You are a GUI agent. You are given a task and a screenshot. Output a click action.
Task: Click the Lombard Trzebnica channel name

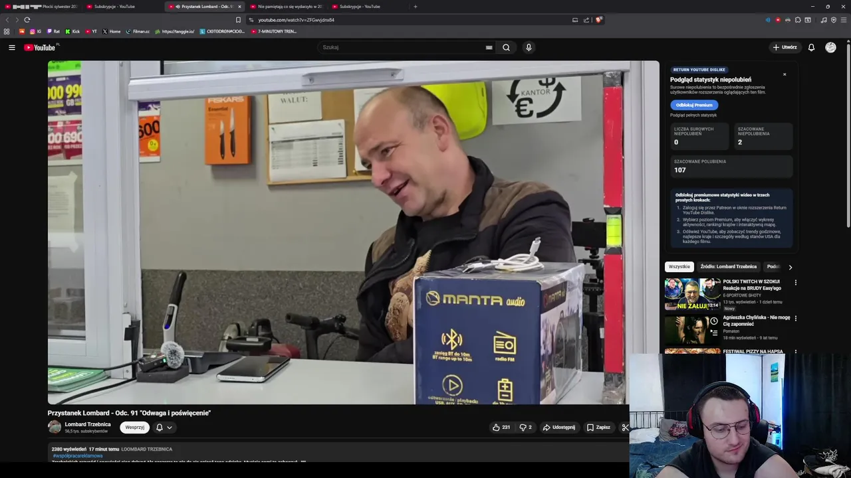tap(88, 424)
